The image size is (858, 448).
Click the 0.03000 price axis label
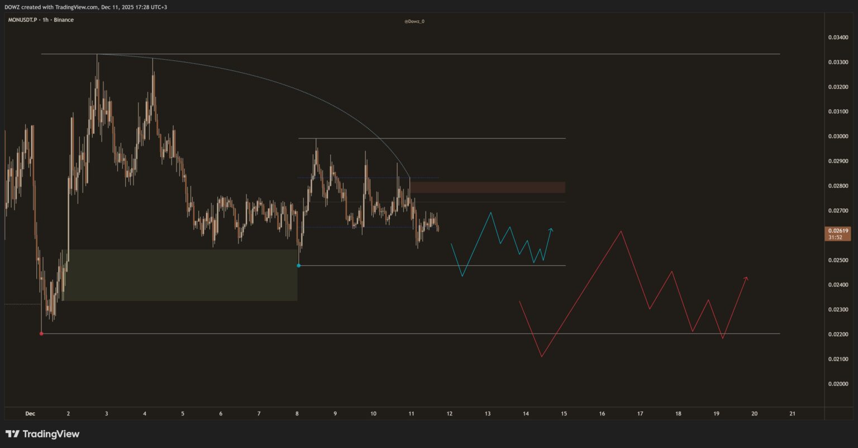click(x=837, y=136)
